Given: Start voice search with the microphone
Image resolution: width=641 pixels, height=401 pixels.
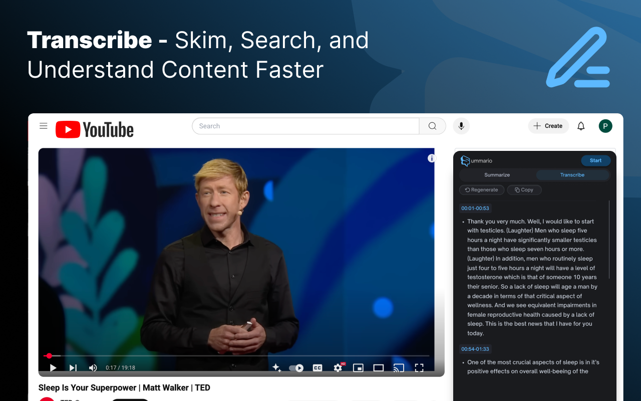Looking at the screenshot, I should [x=461, y=126].
